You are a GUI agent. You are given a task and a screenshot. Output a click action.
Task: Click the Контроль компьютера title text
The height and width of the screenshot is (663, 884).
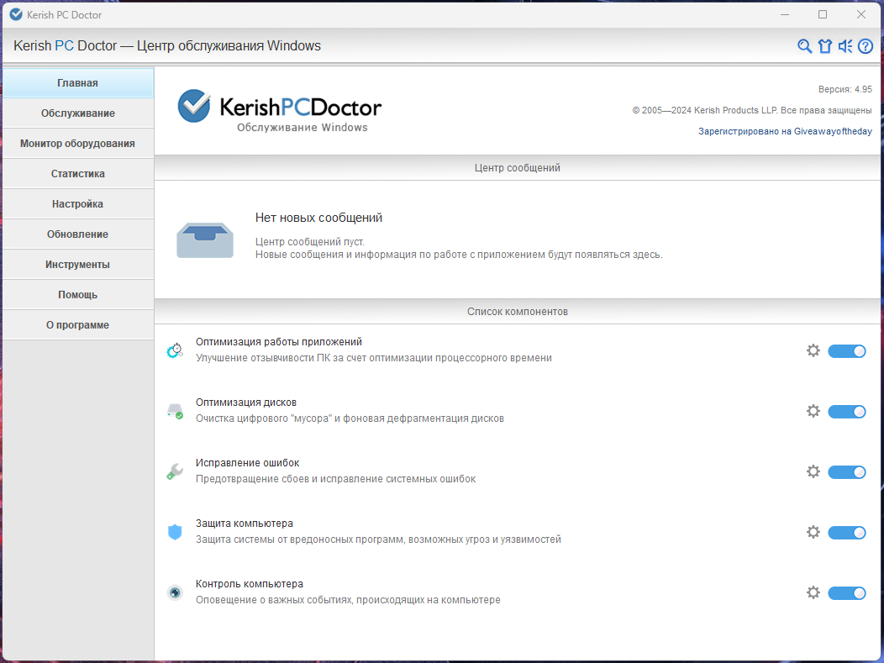(250, 583)
